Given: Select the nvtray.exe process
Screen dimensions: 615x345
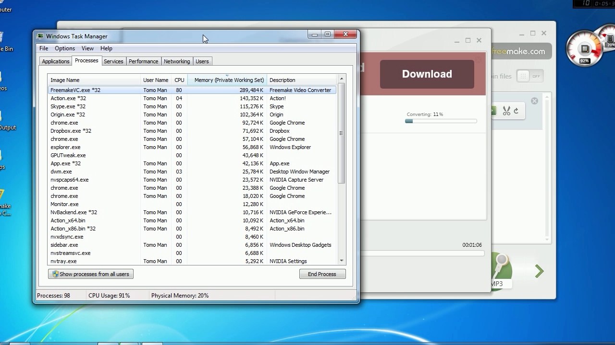Looking at the screenshot, I should pyautogui.click(x=192, y=261).
